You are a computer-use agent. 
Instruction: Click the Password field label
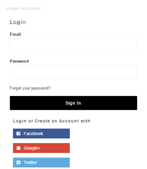pyautogui.click(x=19, y=61)
